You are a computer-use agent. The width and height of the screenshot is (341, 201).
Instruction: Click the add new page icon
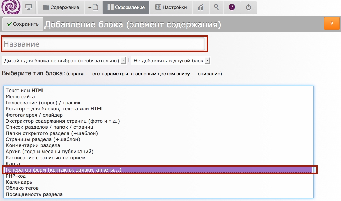pos(93,7)
